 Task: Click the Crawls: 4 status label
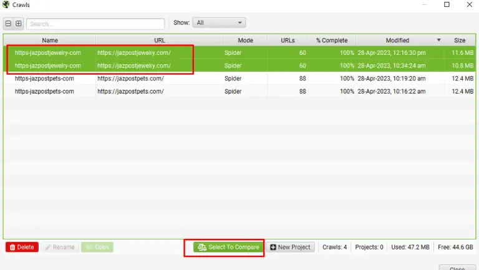tap(334, 247)
